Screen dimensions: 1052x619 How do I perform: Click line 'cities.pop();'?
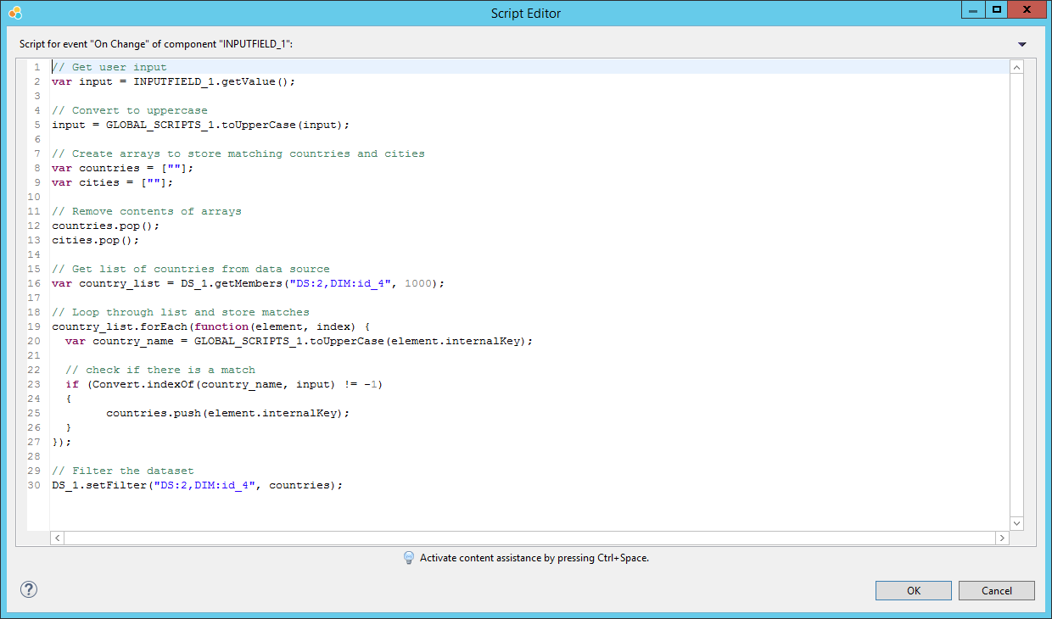(x=95, y=240)
